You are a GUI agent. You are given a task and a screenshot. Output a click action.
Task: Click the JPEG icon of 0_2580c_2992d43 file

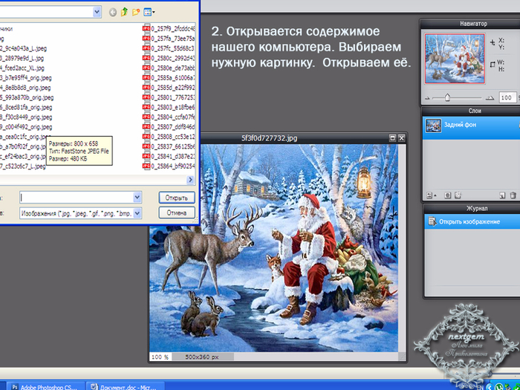tap(146, 58)
